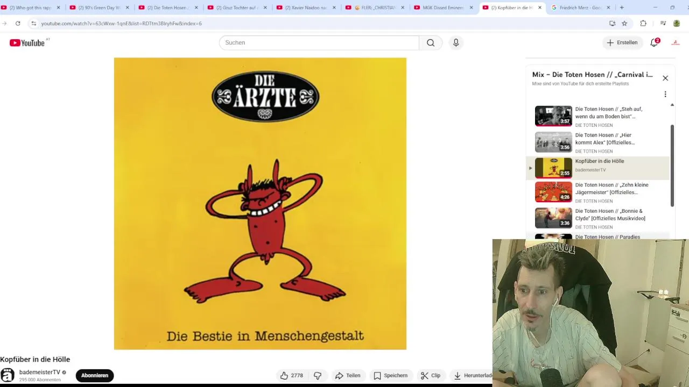Reload the page
The image size is (689, 387).
click(18, 24)
